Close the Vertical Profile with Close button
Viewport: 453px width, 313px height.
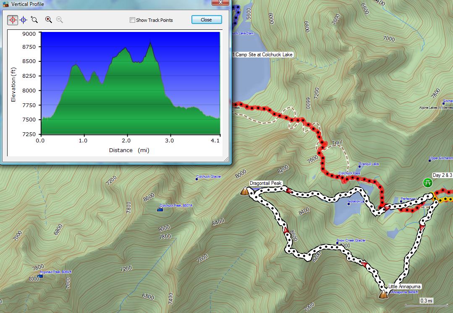tap(207, 20)
